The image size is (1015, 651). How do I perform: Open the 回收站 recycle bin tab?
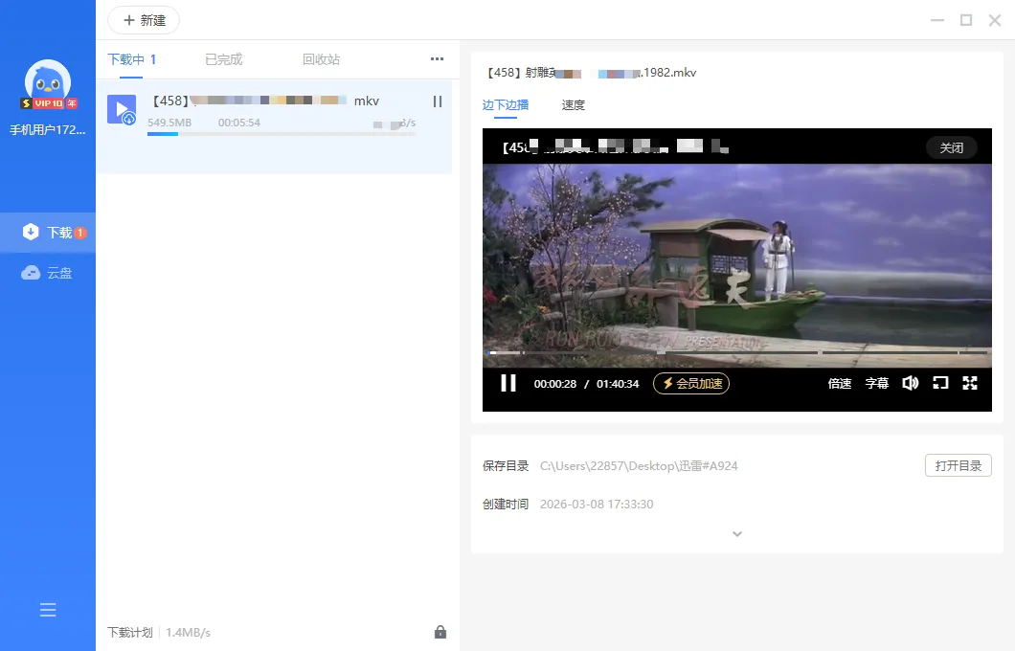[321, 59]
